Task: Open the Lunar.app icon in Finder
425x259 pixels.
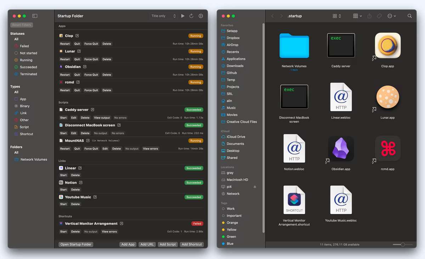Action: click(387, 97)
